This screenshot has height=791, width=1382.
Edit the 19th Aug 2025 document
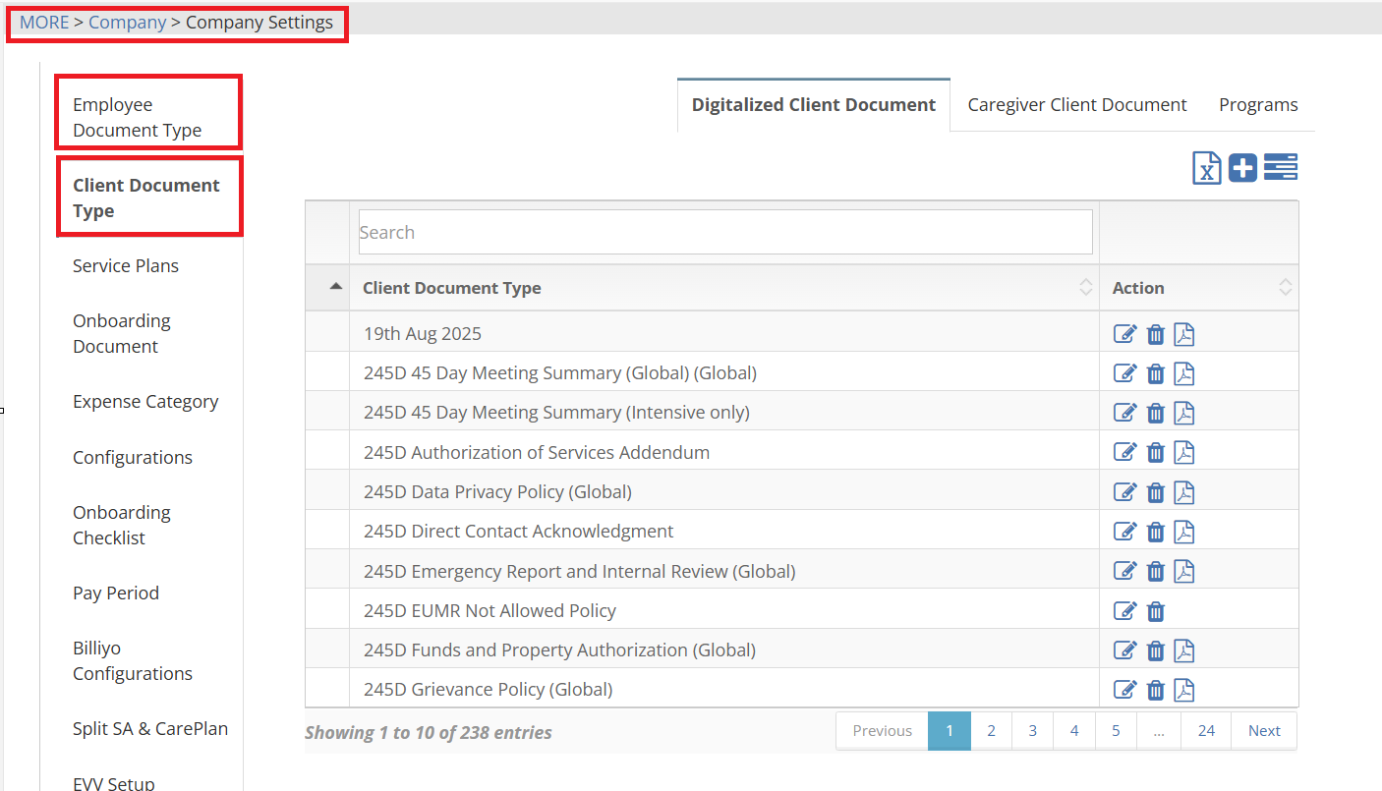coord(1124,334)
